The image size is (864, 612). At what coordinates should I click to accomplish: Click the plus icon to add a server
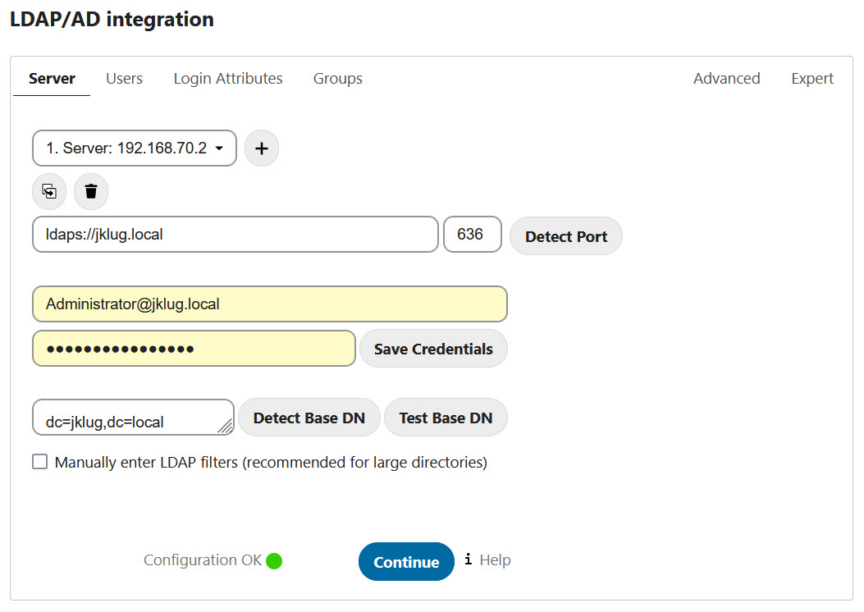point(261,148)
